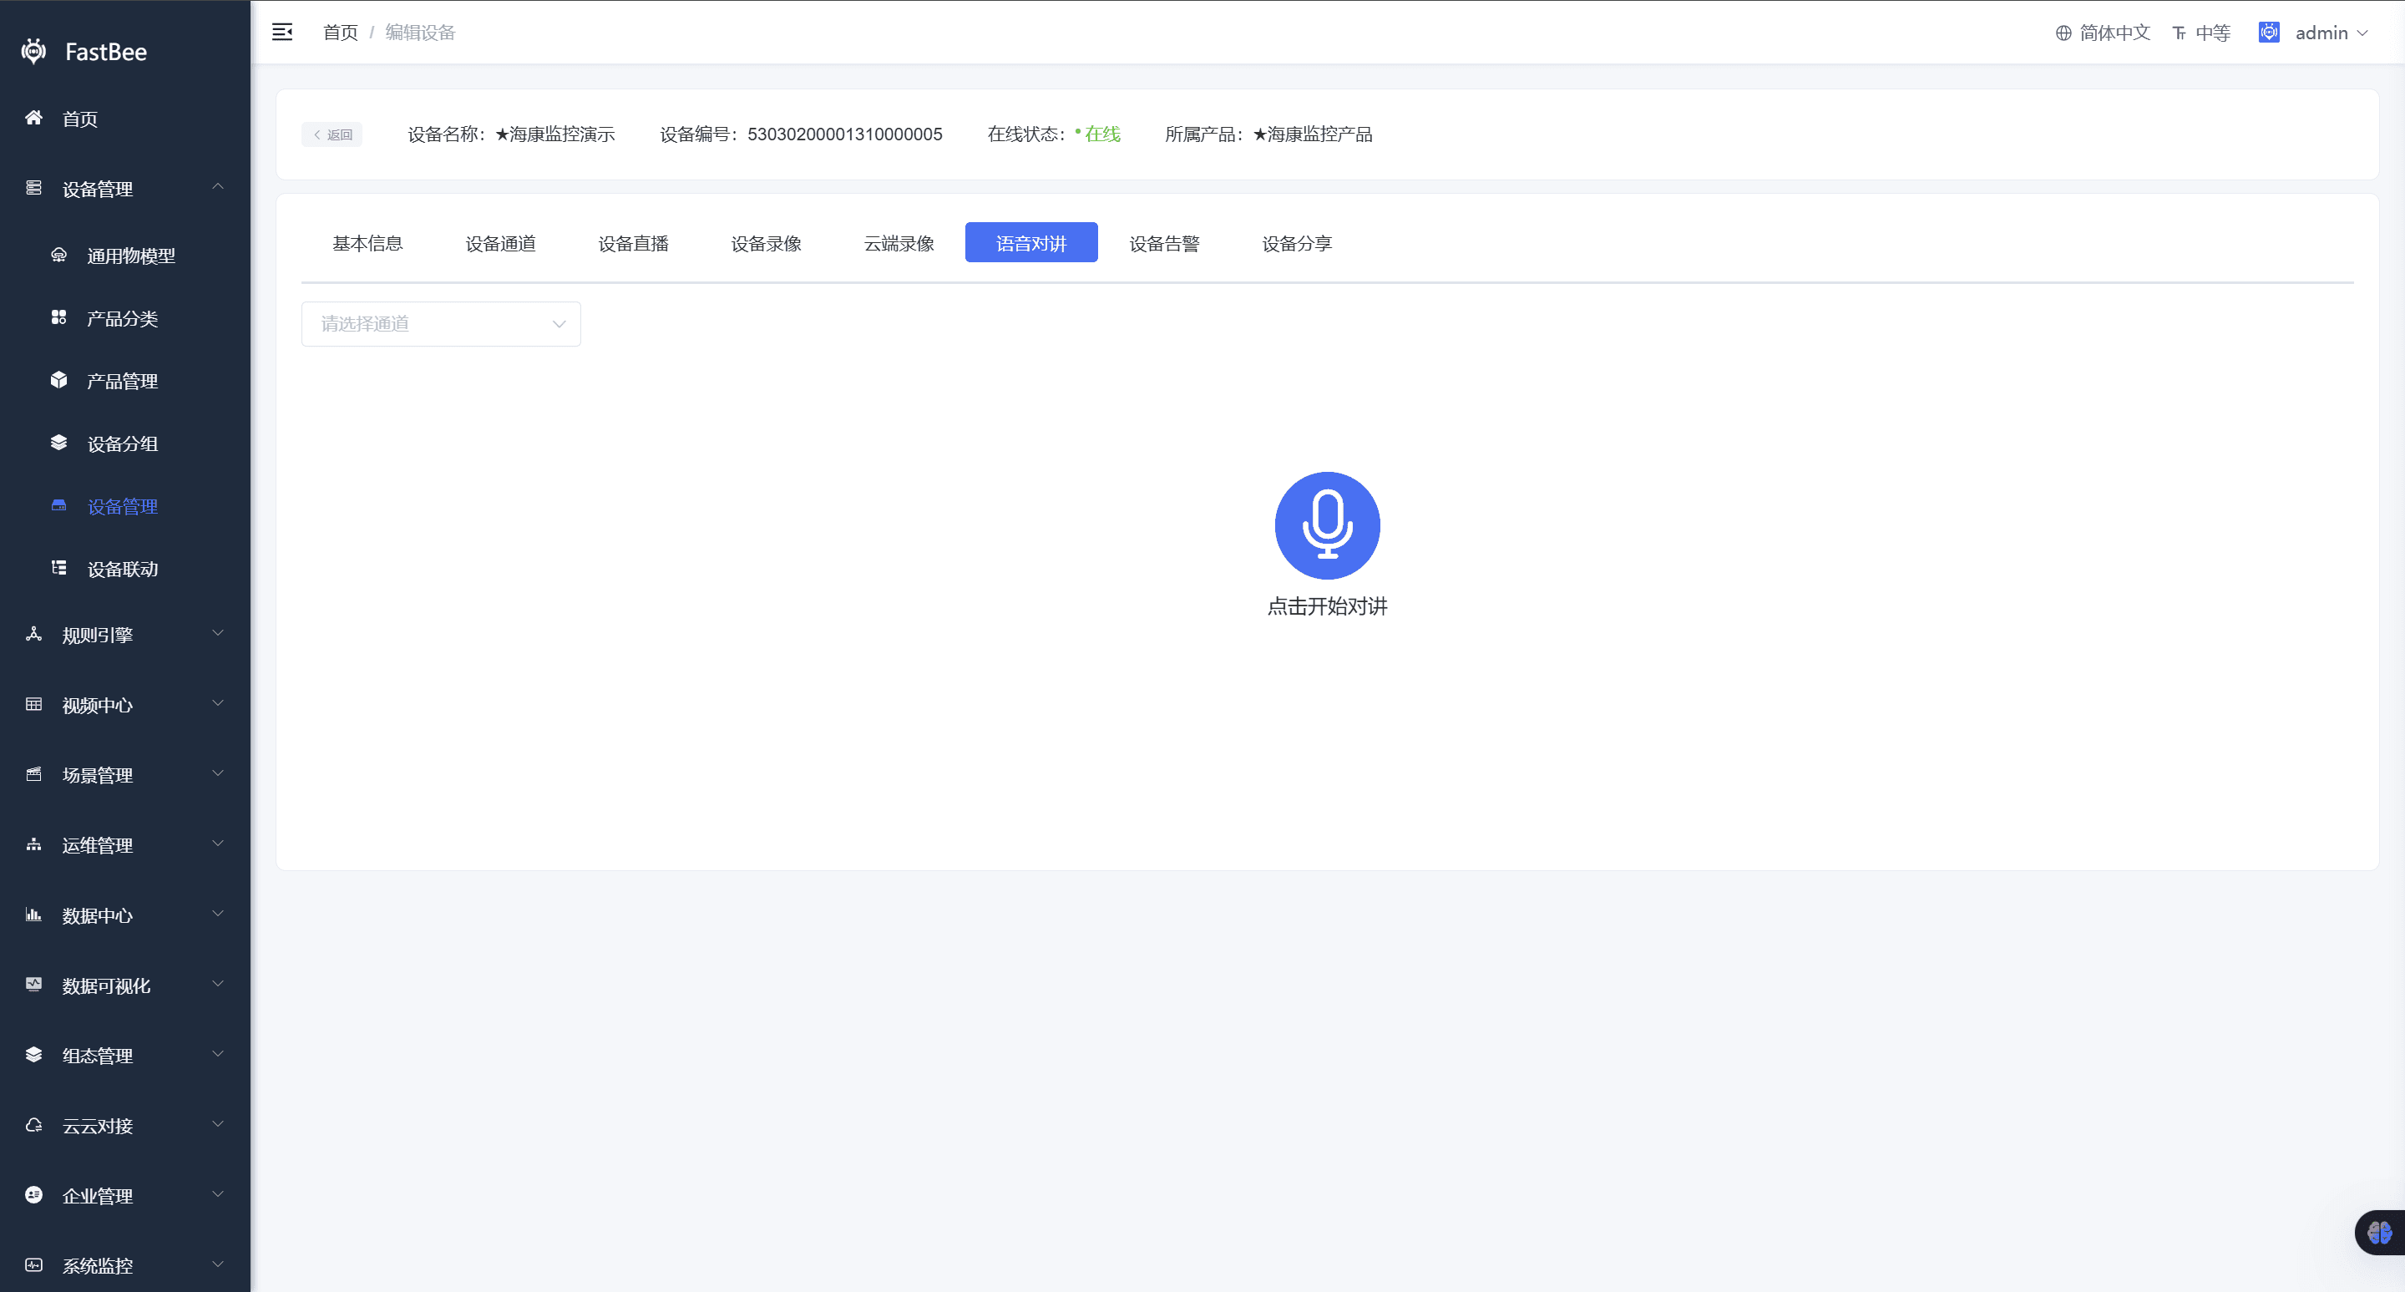Click the 场景管理 clapperboard icon
The width and height of the screenshot is (2405, 1292).
click(33, 774)
